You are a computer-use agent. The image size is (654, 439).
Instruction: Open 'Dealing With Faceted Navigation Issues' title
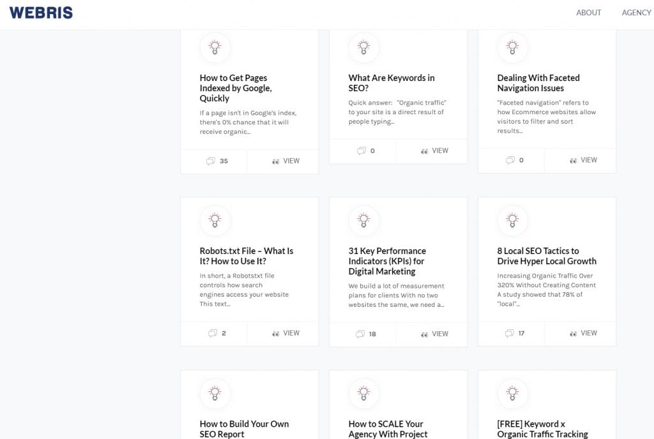[538, 83]
